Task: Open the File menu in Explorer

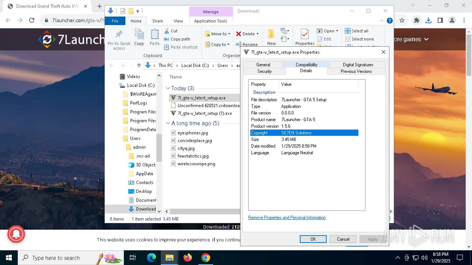Action: pyautogui.click(x=115, y=21)
